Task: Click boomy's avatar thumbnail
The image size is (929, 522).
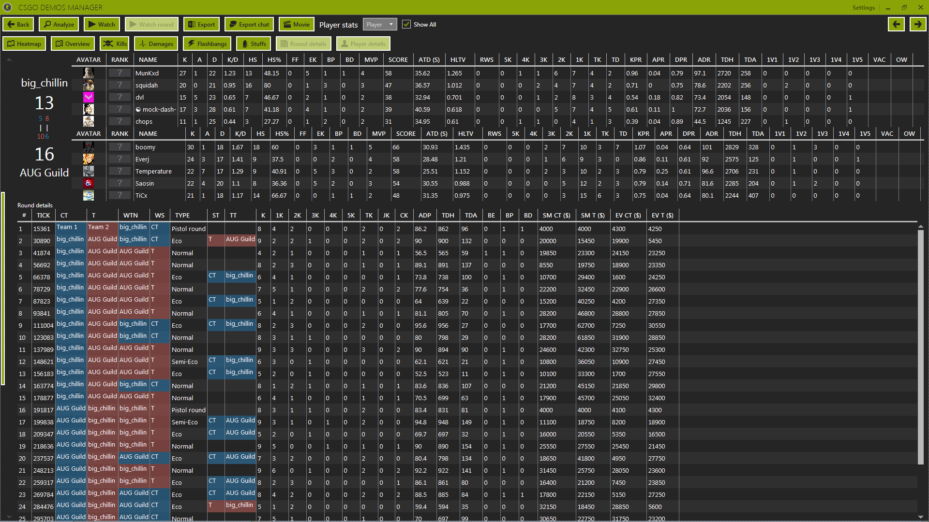Action: [89, 147]
